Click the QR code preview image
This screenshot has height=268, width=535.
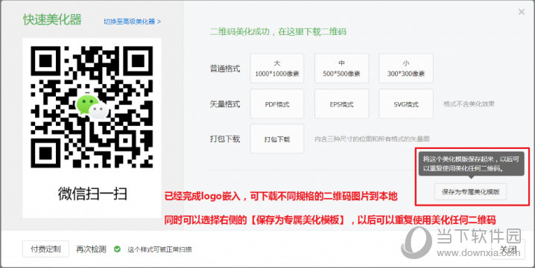pyautogui.click(x=92, y=107)
